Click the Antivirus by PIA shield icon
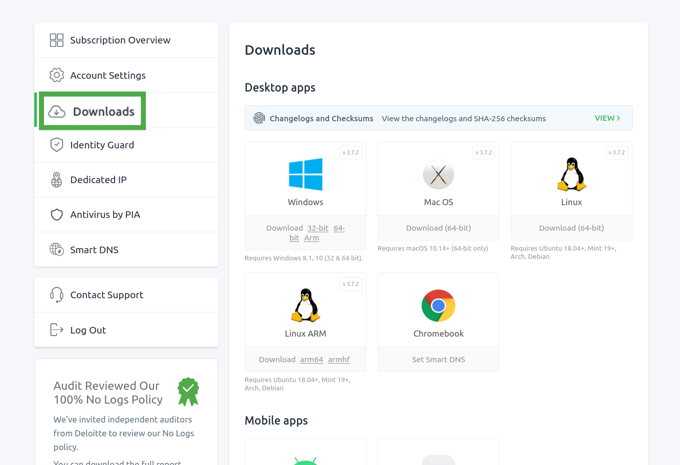Image resolution: width=680 pixels, height=465 pixels. [57, 214]
